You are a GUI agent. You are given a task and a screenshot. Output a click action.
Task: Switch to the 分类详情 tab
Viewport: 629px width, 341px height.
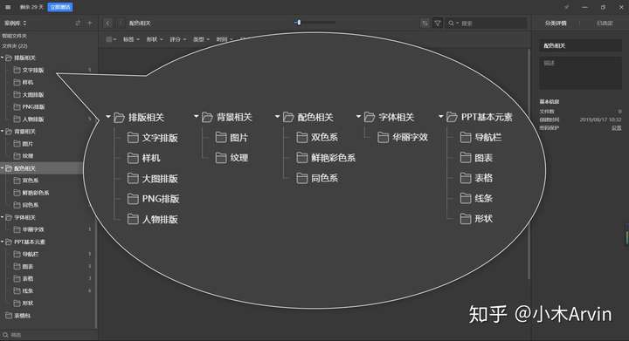(556, 24)
